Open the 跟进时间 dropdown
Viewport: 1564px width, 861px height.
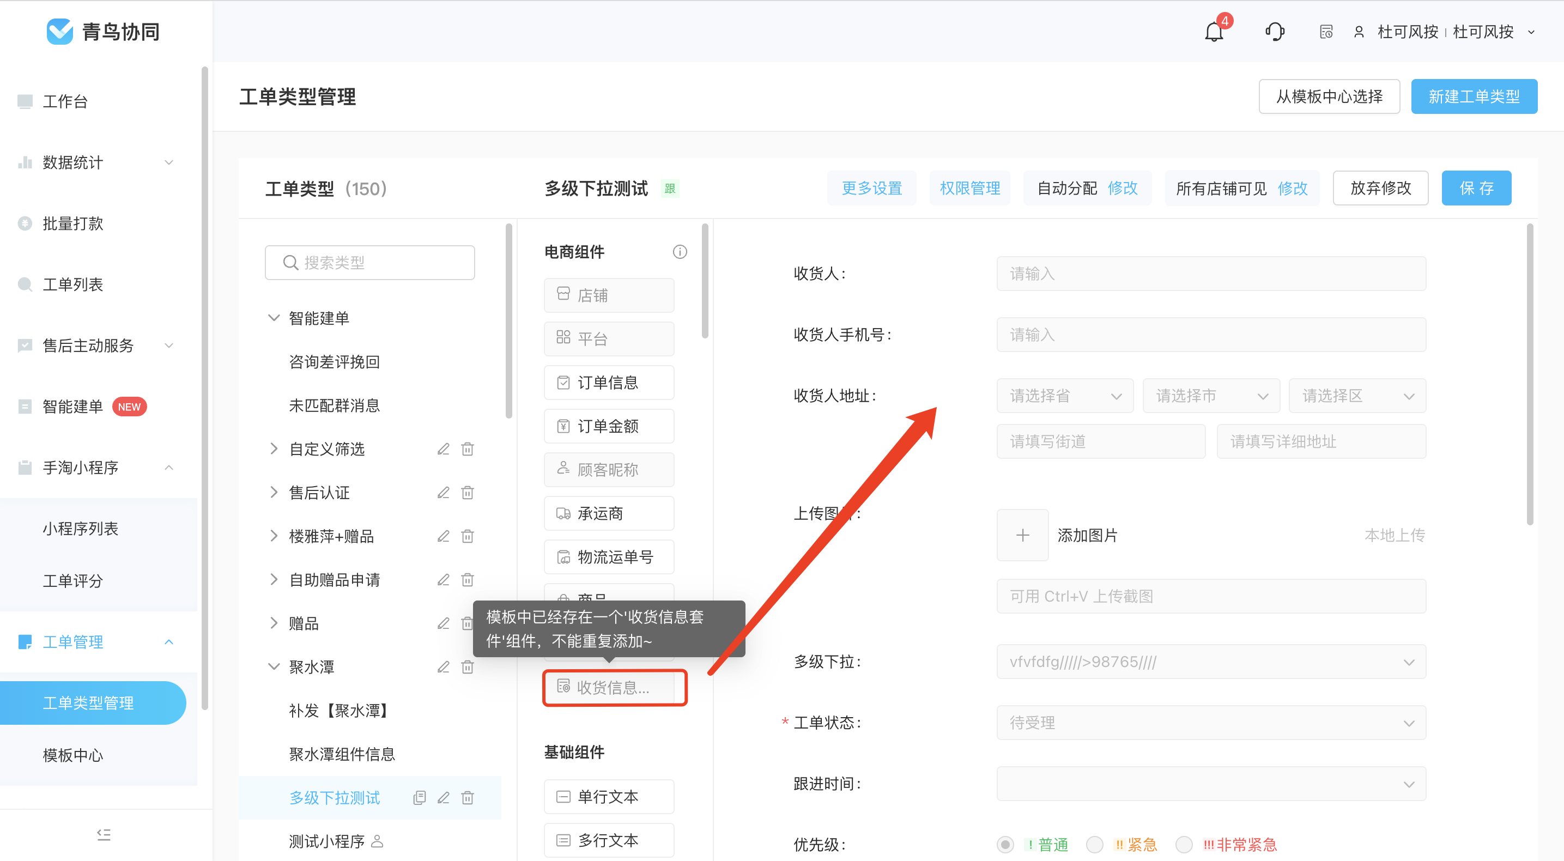click(1211, 784)
